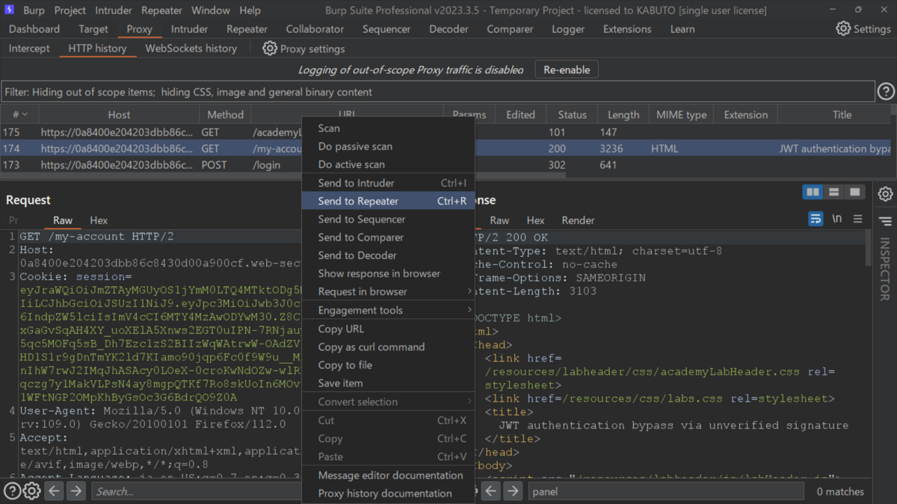
Task: Open the Window menu
Action: click(x=211, y=10)
